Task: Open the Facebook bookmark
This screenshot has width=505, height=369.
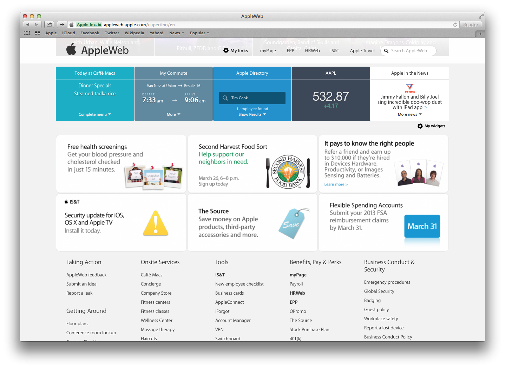Action: 90,33
